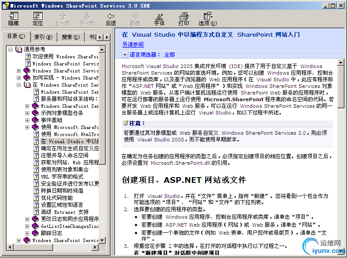Click the tab strip scroll-left arrow
The width and height of the screenshot is (348, 258).
[x=100, y=37]
